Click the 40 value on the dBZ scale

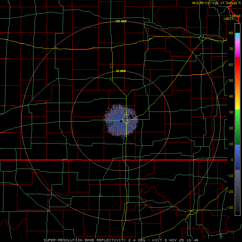coord(231,97)
